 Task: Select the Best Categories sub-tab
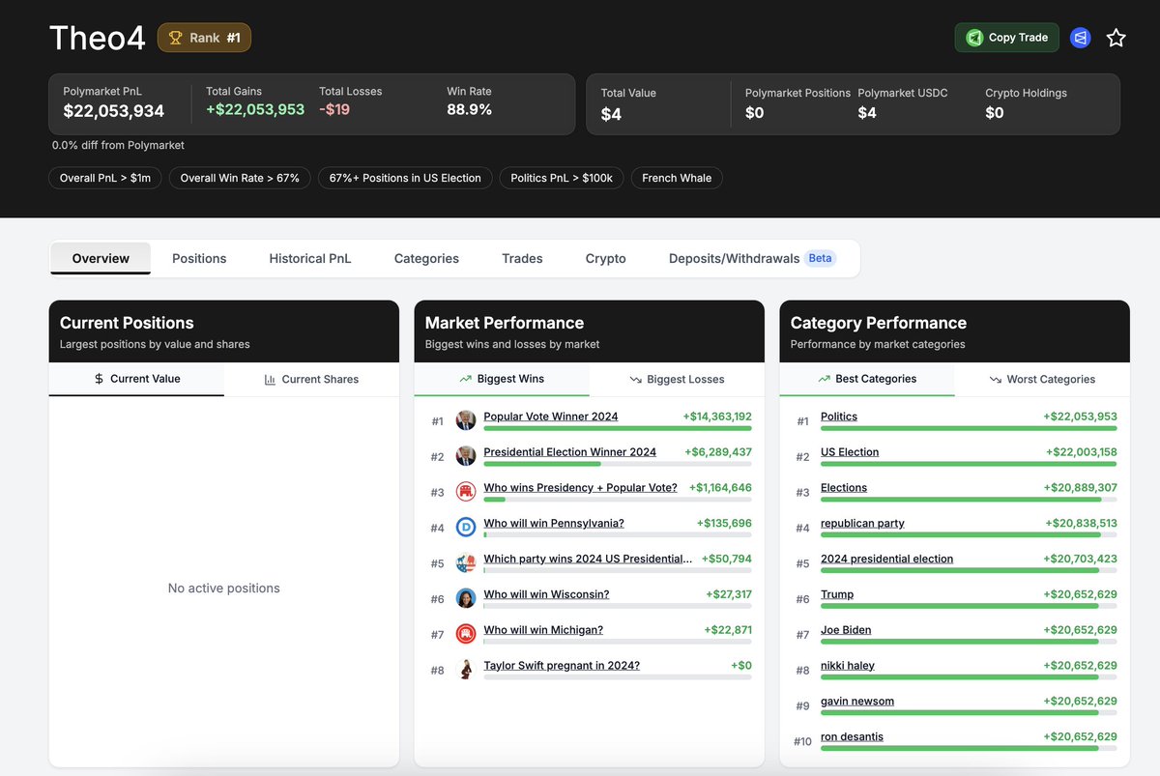867,379
